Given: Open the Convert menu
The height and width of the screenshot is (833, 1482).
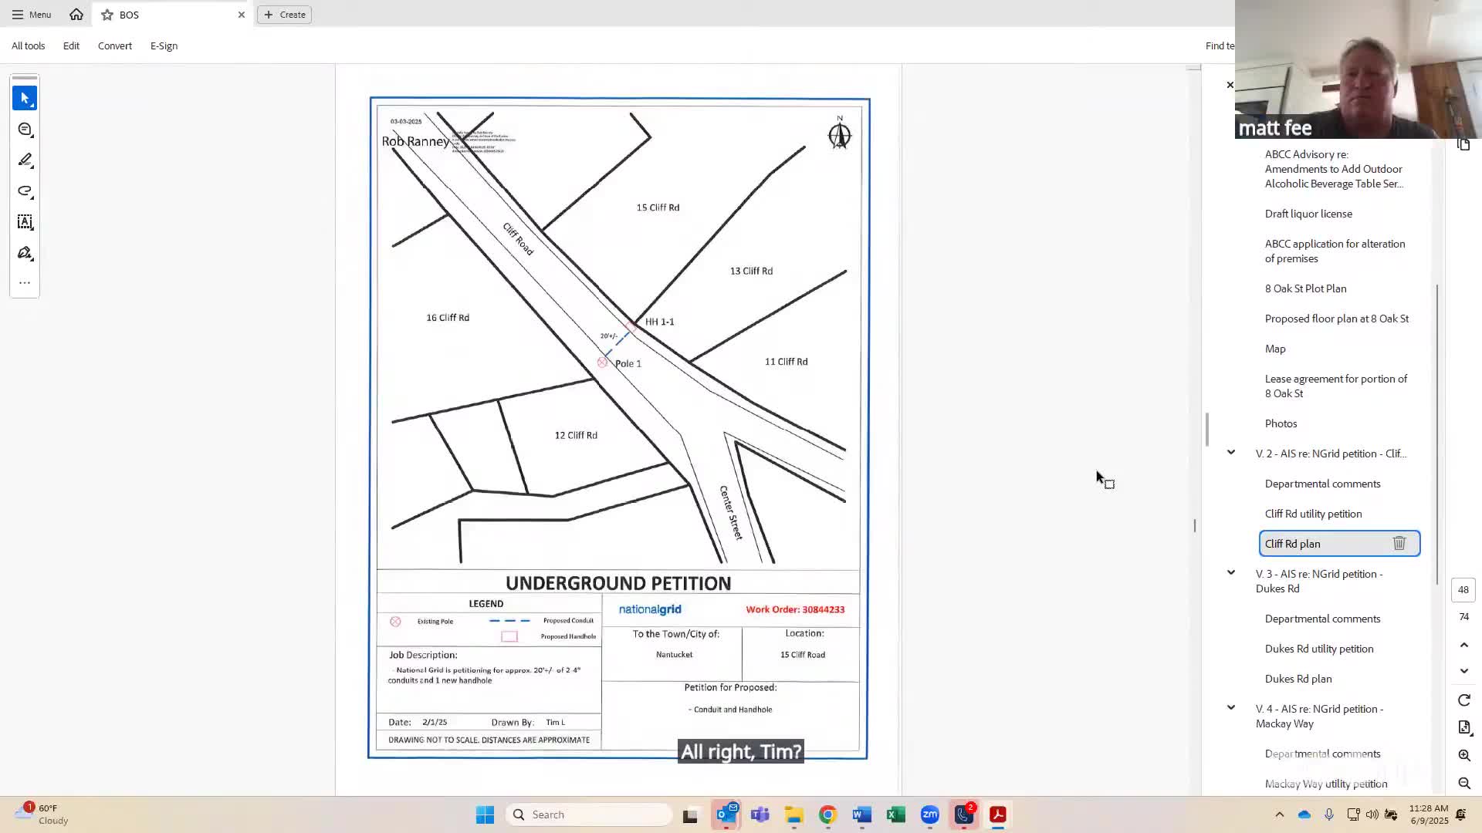Looking at the screenshot, I should pyautogui.click(x=114, y=46).
